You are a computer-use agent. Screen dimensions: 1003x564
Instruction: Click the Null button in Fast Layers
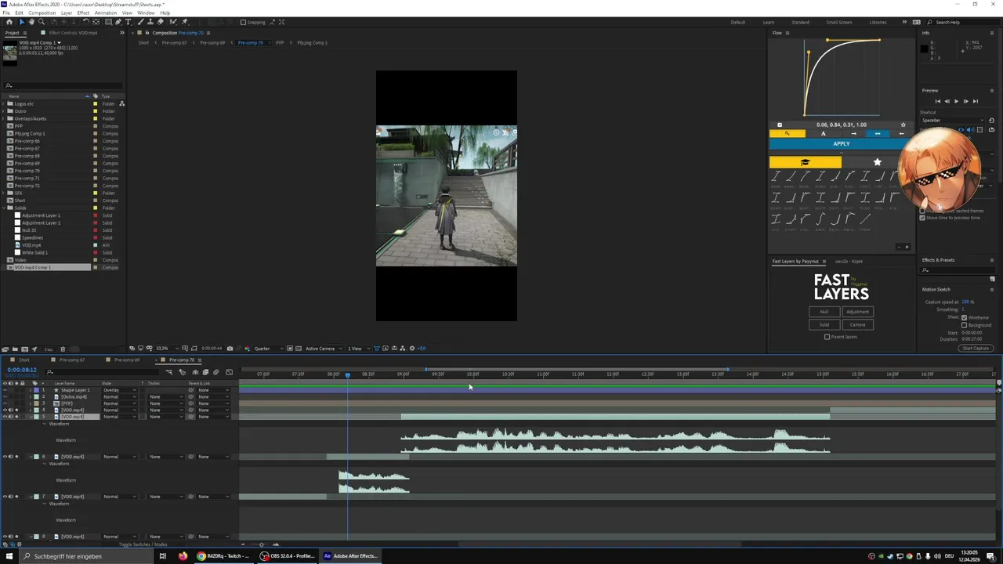pyautogui.click(x=824, y=312)
